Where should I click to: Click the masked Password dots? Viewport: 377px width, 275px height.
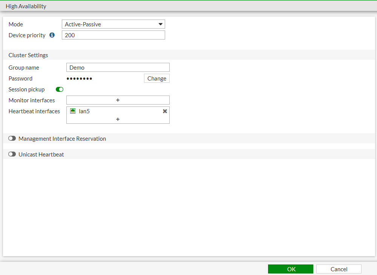(x=79, y=79)
